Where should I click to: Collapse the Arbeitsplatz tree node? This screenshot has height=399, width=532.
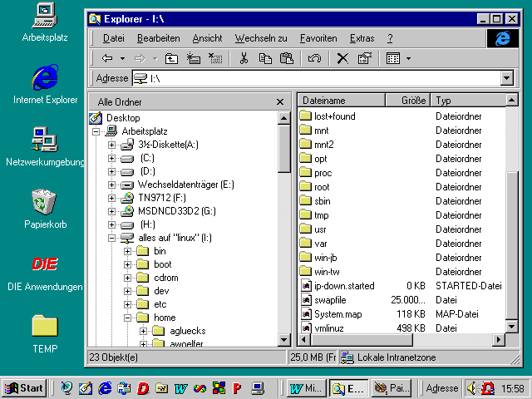(96, 131)
